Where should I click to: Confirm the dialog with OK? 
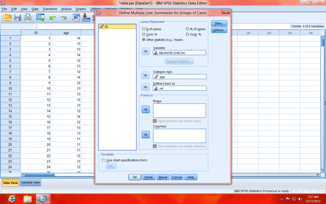(x=135, y=177)
